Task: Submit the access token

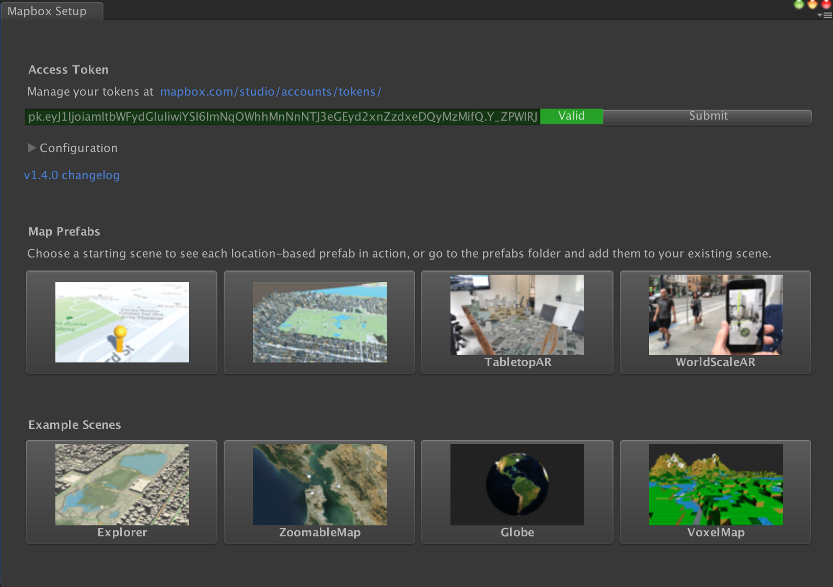Action: click(x=708, y=116)
